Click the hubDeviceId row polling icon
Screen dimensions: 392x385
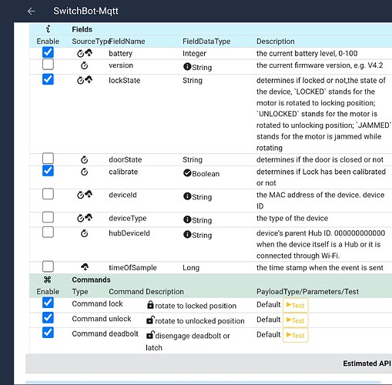coord(85,233)
